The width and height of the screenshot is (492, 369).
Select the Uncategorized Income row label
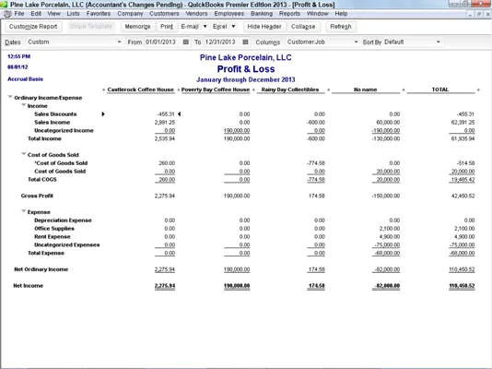pos(64,130)
